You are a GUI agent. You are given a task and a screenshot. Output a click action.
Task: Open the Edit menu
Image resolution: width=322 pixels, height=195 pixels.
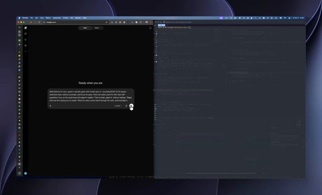point(36,18)
